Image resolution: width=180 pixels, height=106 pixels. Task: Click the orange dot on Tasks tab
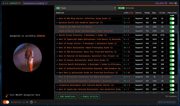tap(115, 8)
